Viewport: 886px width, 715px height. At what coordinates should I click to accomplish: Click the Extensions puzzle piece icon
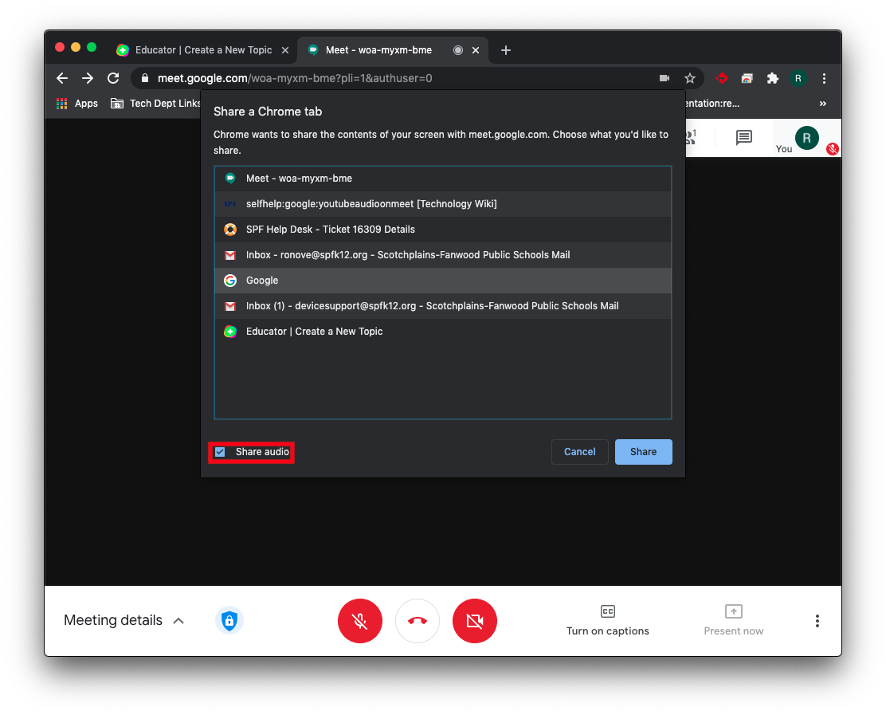pos(772,78)
